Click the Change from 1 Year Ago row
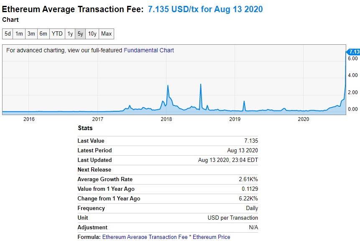The image size is (360, 241). click(168, 198)
